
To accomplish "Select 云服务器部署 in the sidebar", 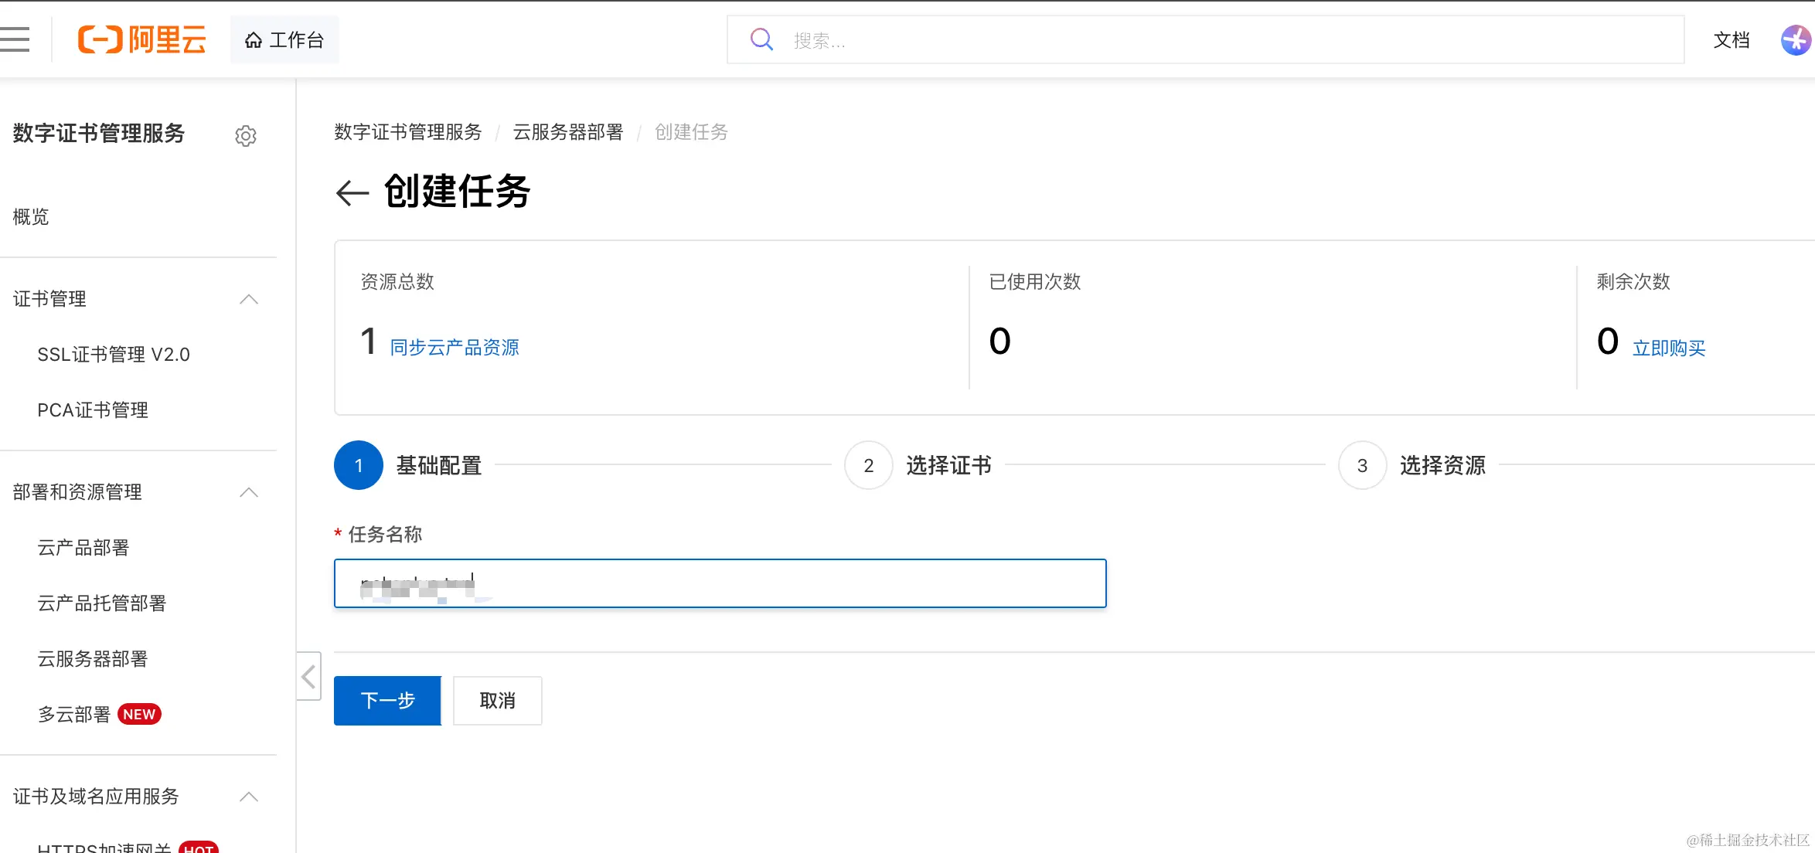I will 93,659.
